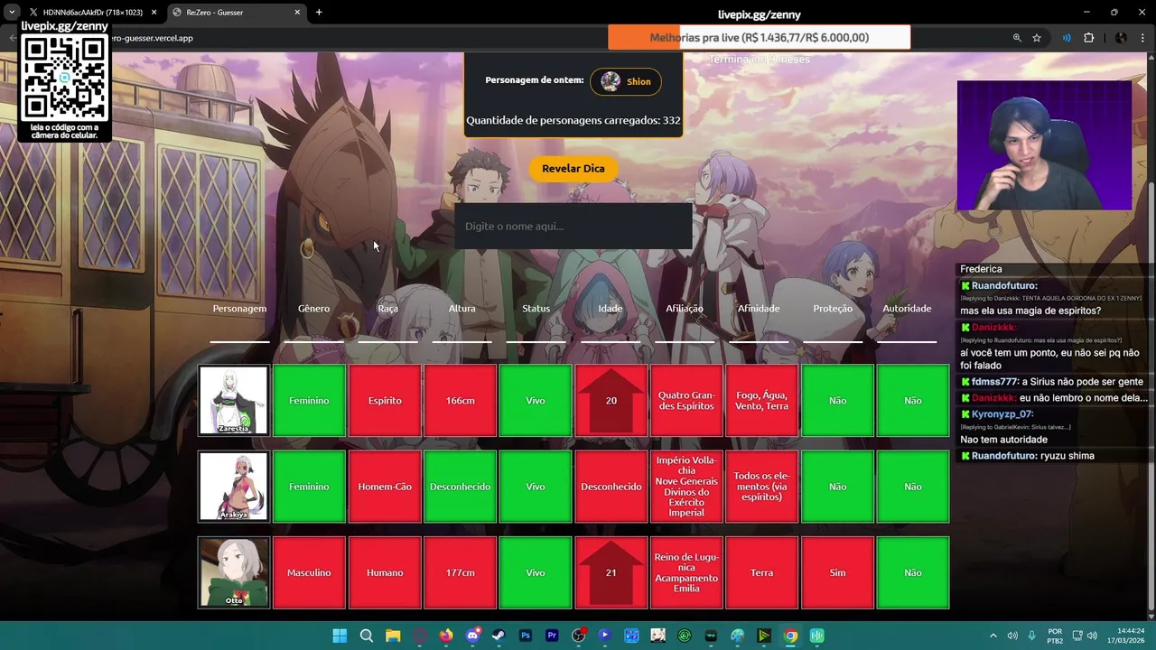The height and width of the screenshot is (650, 1156).
Task: Click Zarestia character portrait
Action: coord(234,400)
